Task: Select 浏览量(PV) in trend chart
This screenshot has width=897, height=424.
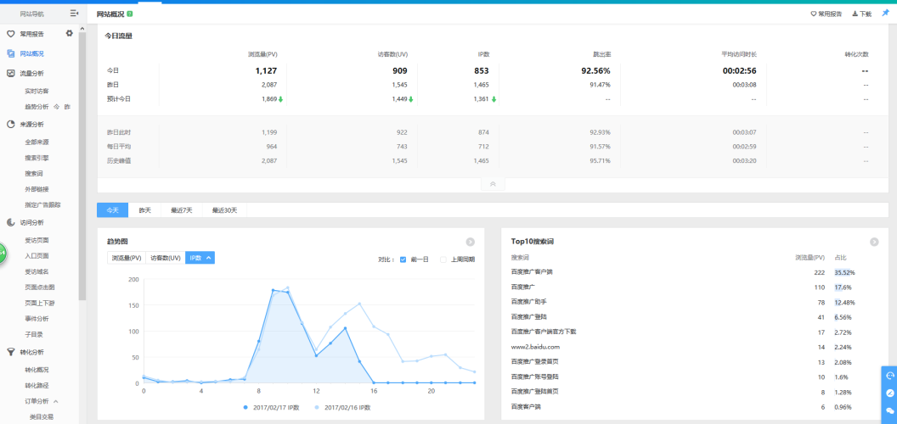Action: tap(127, 258)
